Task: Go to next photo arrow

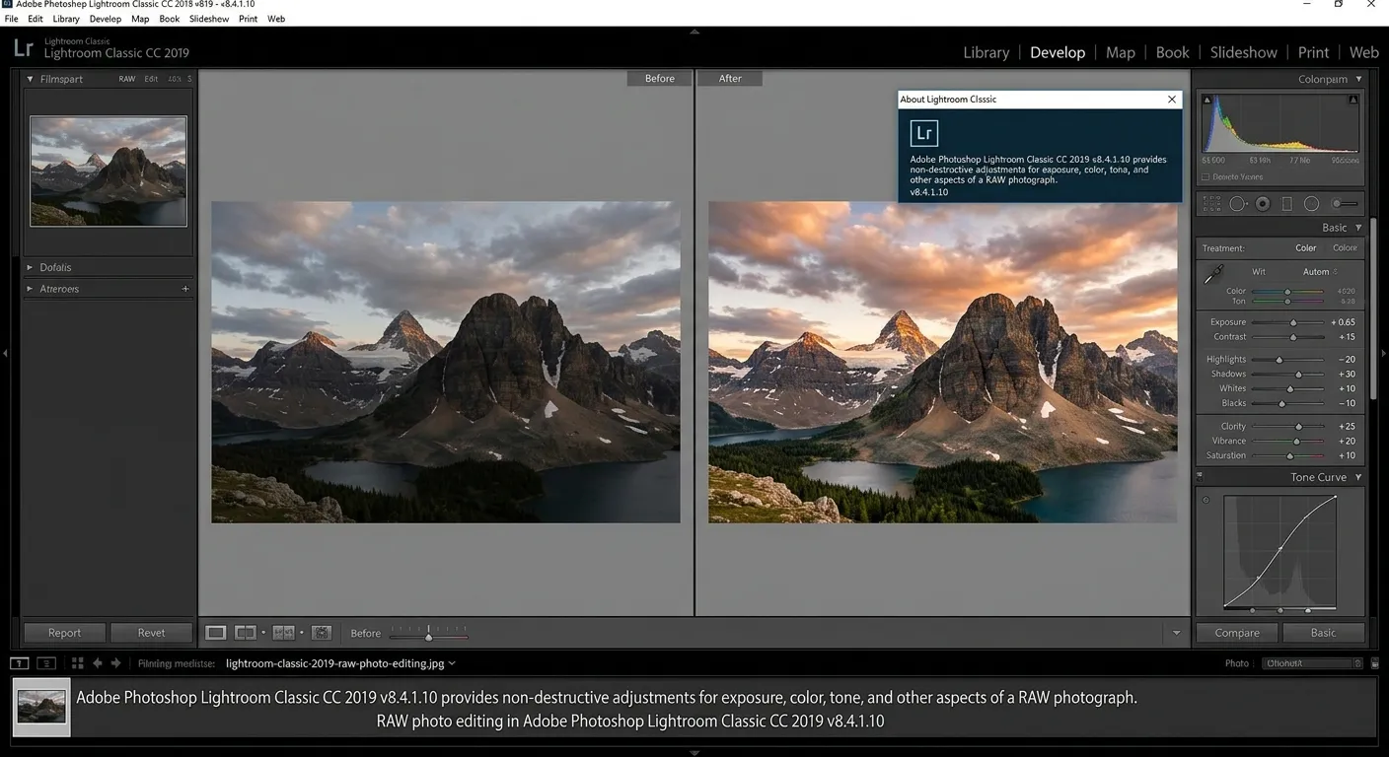Action: [x=115, y=663]
